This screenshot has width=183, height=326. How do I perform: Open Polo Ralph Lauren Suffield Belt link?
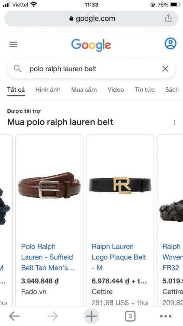click(x=48, y=257)
